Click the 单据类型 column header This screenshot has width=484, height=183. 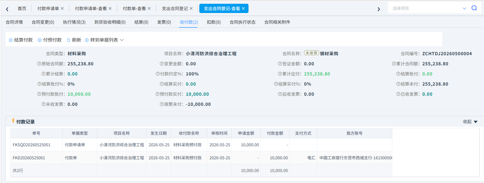(80, 133)
